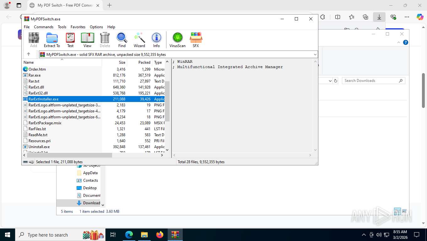Click the Order.htm Edge file icon
This screenshot has height=241, width=427.
click(x=25, y=69)
